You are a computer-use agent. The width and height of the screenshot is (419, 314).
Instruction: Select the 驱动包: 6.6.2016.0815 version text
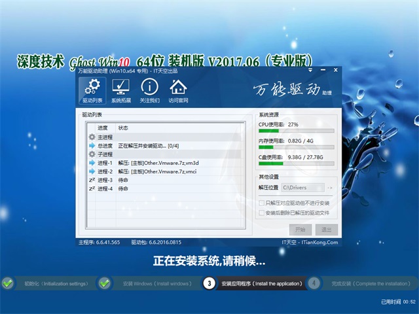(156, 242)
